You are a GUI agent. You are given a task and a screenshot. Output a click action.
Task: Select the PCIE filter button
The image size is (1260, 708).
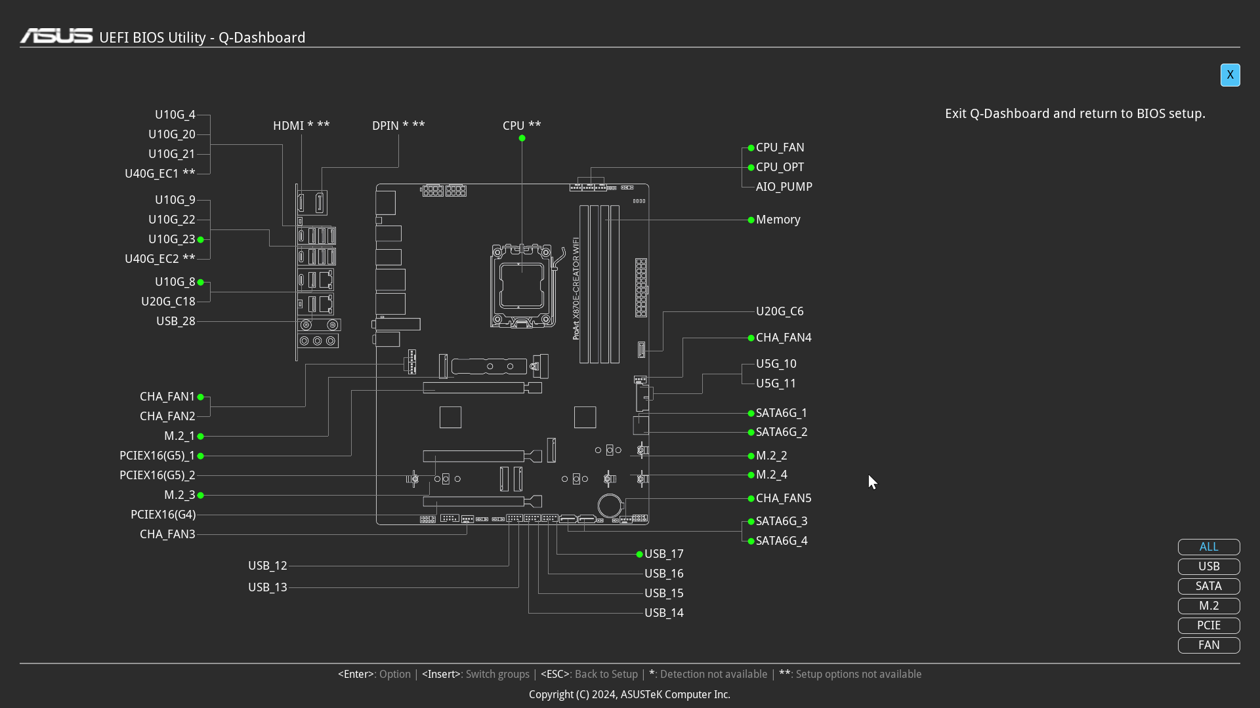[1208, 625]
